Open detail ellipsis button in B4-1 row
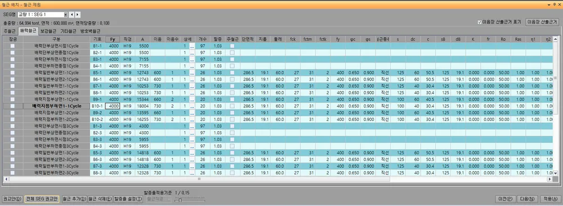This screenshot has width=563, height=206. pos(192,66)
